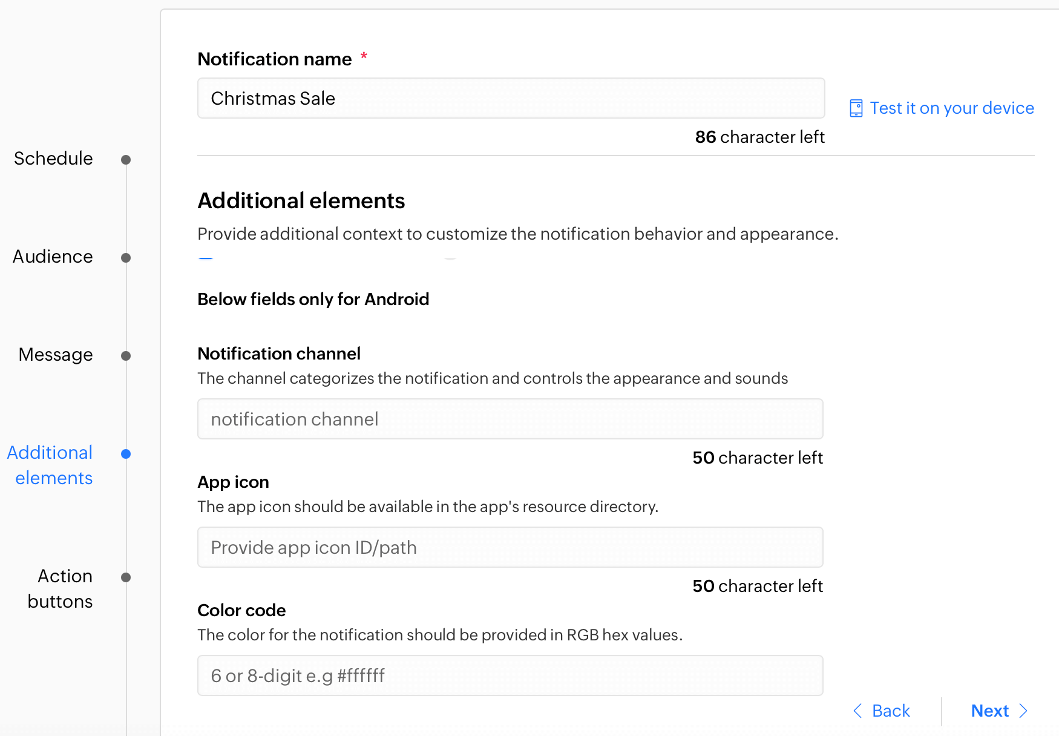Click the phone icon beside Test it

[856, 108]
